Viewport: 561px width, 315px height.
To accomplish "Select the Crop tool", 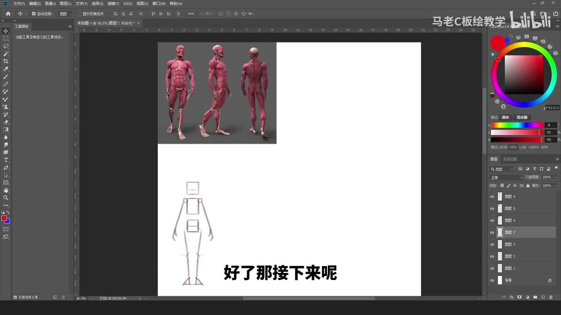I will click(6, 61).
